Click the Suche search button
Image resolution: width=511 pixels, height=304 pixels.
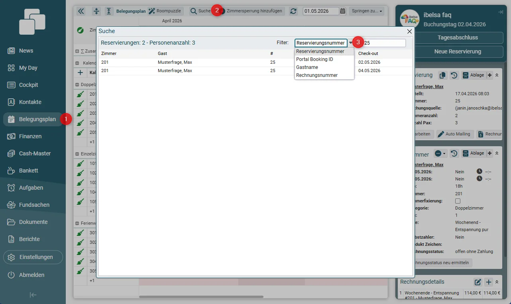tap(200, 11)
